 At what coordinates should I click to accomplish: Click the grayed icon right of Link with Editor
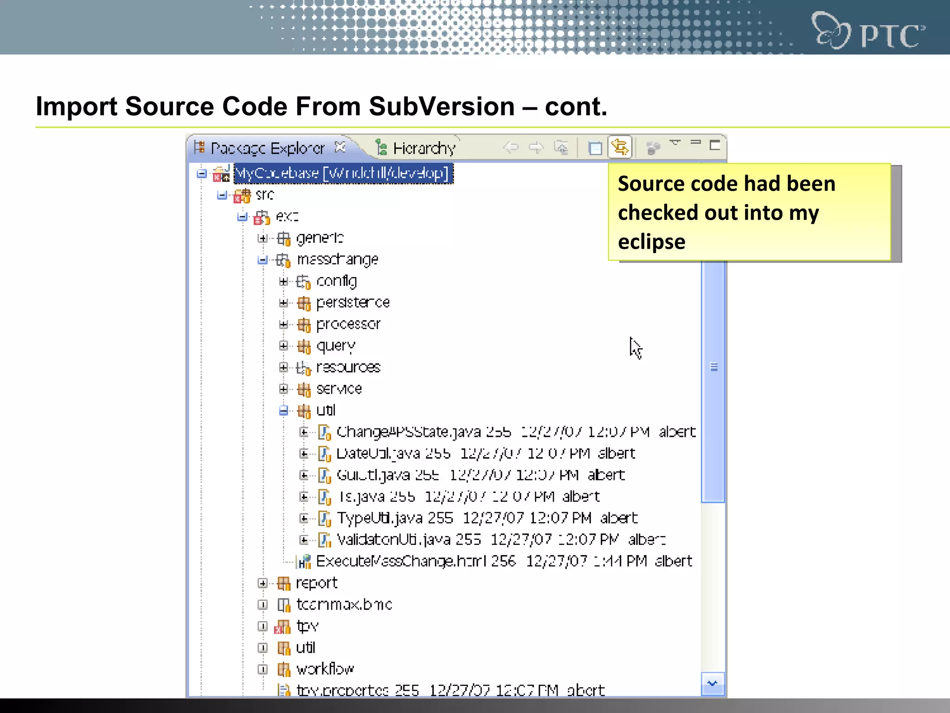tap(653, 148)
